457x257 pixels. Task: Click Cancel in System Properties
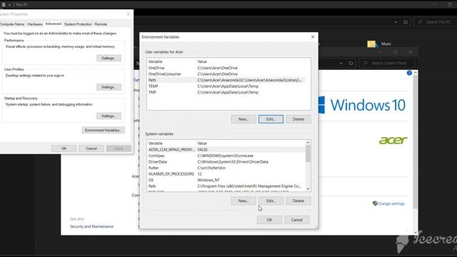[91, 148]
